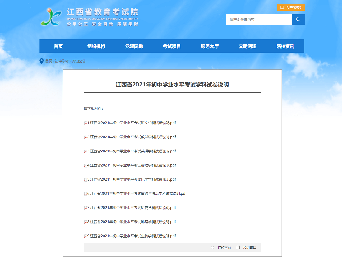Open the 物理学科试卷说明 PDF link
342x264 pixels.
tap(132, 165)
